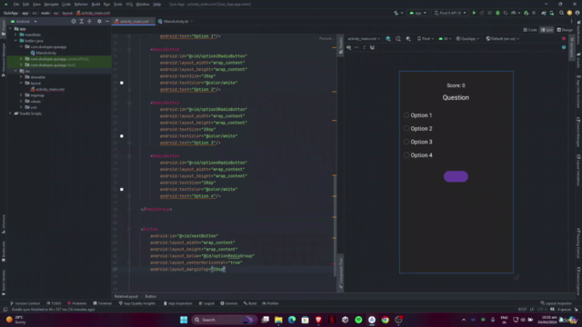This screenshot has height=327, width=582.
Task: Click the orientation icon in the preview toolbar
Action: [x=398, y=38]
